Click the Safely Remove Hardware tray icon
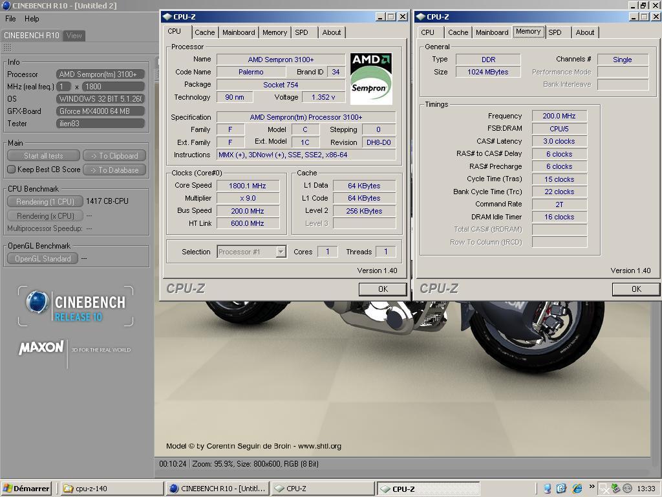Screen dimensions: 662x497 pyautogui.click(x=615, y=489)
